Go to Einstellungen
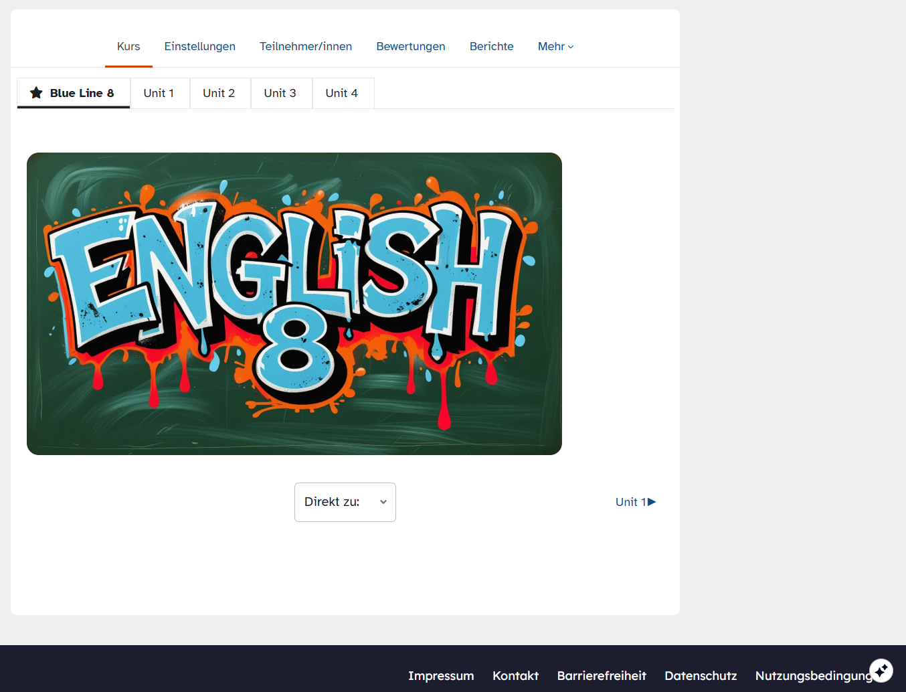The width and height of the screenshot is (906, 692). (199, 47)
